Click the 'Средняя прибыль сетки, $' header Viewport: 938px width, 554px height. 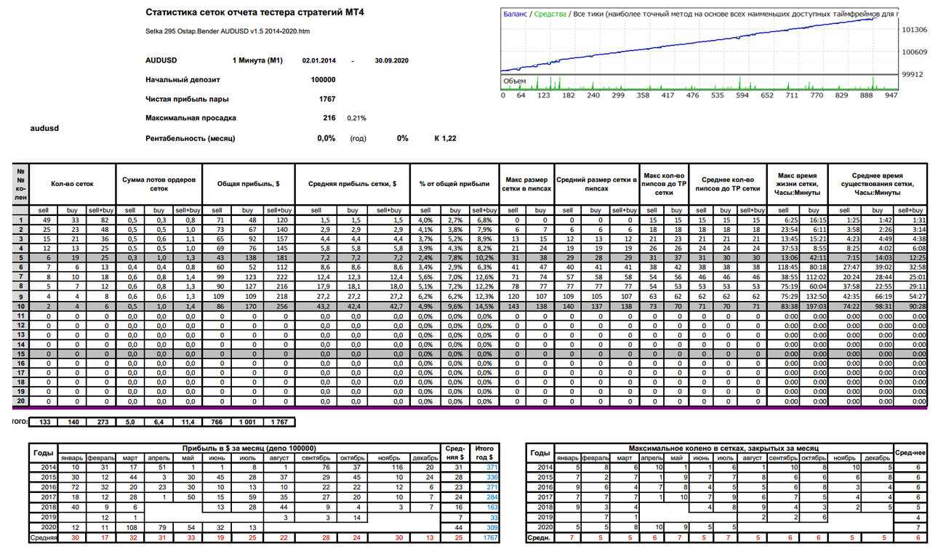(x=351, y=184)
